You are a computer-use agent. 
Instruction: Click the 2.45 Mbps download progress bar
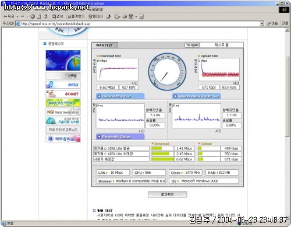[x=162, y=154]
